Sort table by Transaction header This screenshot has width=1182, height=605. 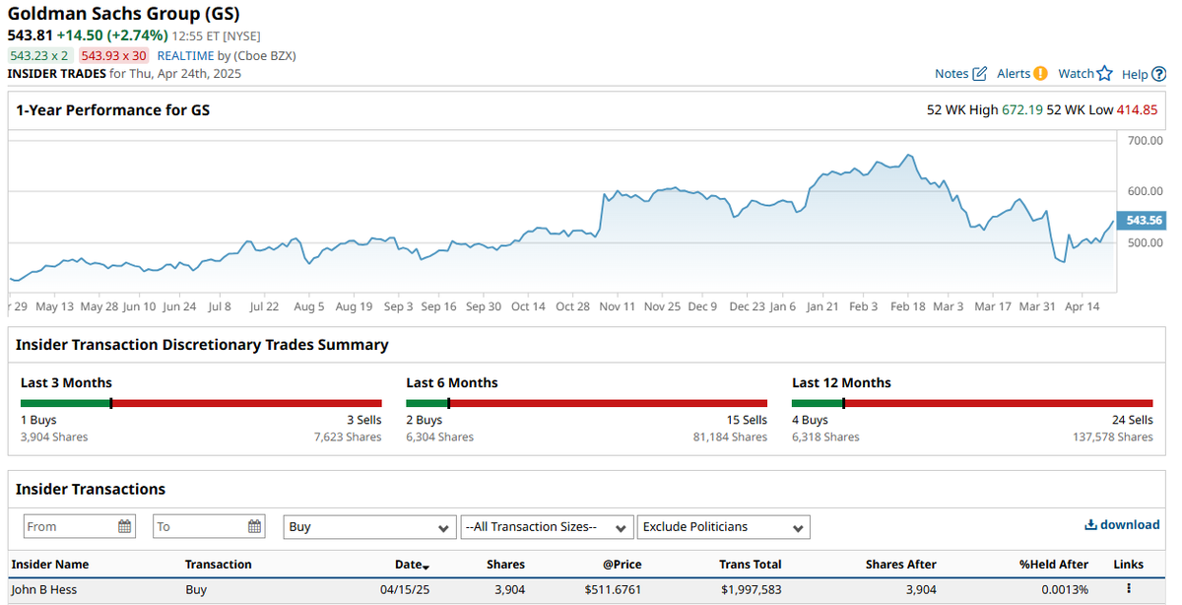219,565
